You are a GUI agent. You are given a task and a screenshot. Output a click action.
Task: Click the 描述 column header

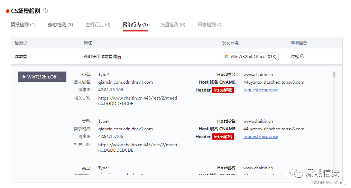tap(88, 43)
